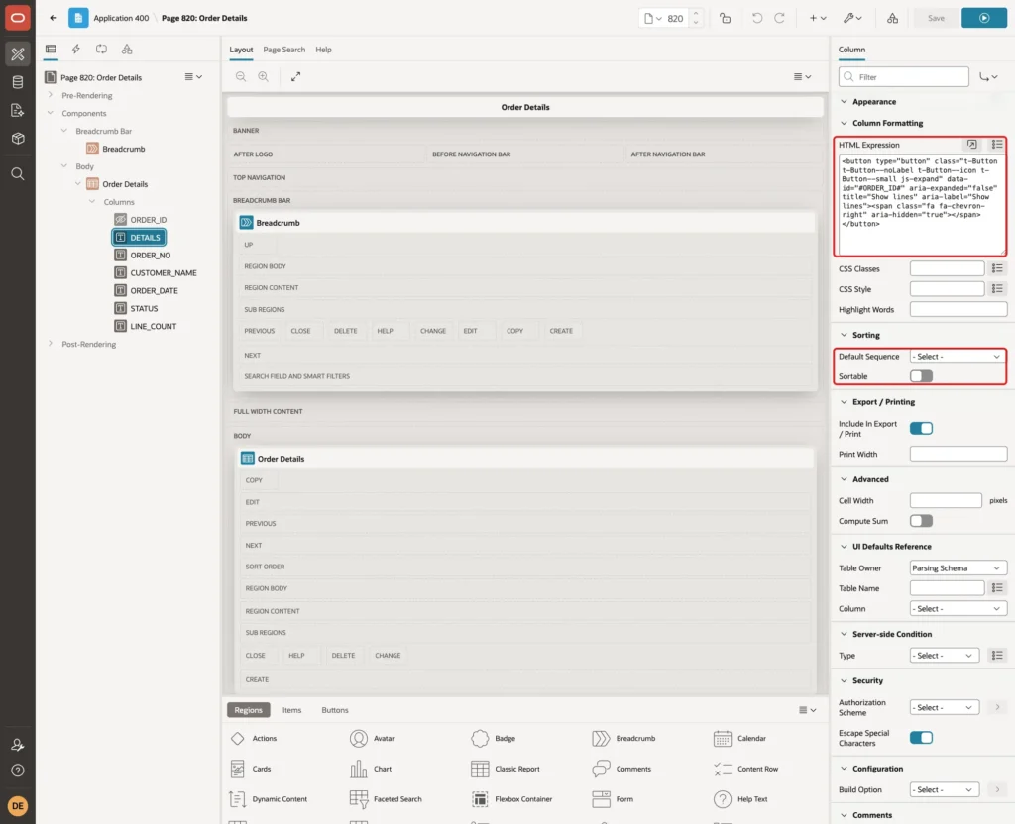The height and width of the screenshot is (824, 1015).
Task: Open the UI Defaults Column select dropdown
Action: (x=959, y=609)
